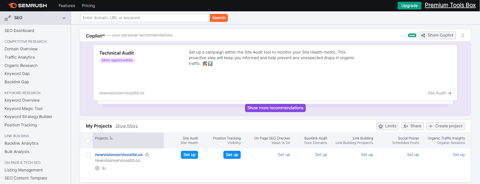Open Domain Overview
Image resolution: width=480 pixels, height=184 pixels.
point(21,49)
